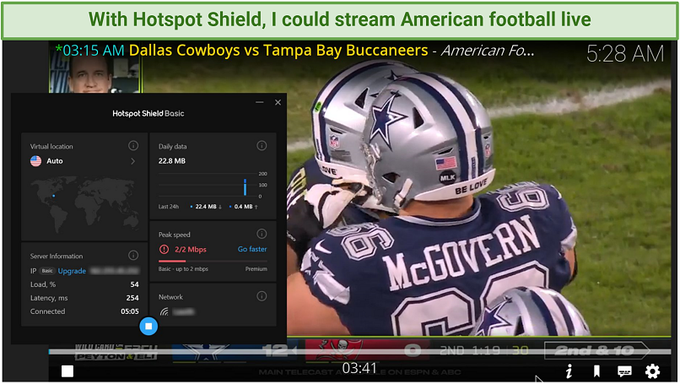
Task: Click the Premium speed label
Action: click(x=256, y=269)
